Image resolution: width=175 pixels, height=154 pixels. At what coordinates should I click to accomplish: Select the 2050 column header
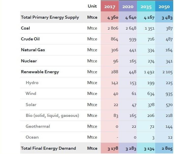point(164,7)
